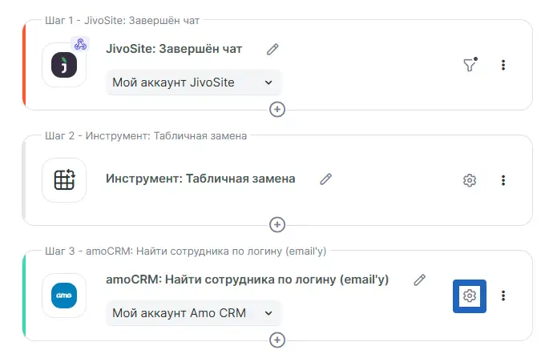Click the purple webhook badge on JivoSite step

(80, 45)
